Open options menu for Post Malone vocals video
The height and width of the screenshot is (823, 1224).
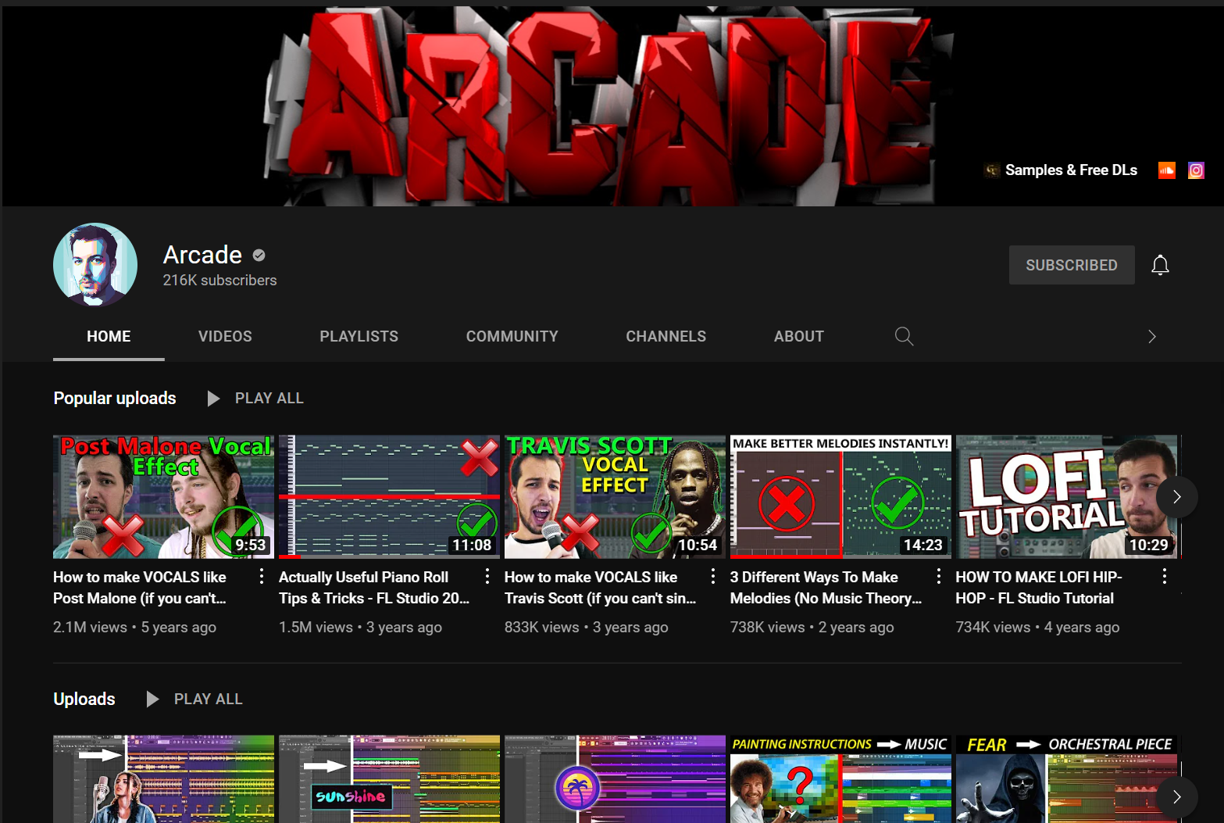click(261, 577)
